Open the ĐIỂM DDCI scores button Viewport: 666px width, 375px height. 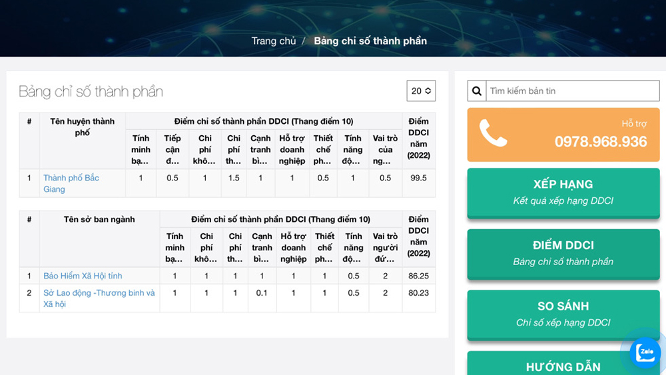click(563, 253)
